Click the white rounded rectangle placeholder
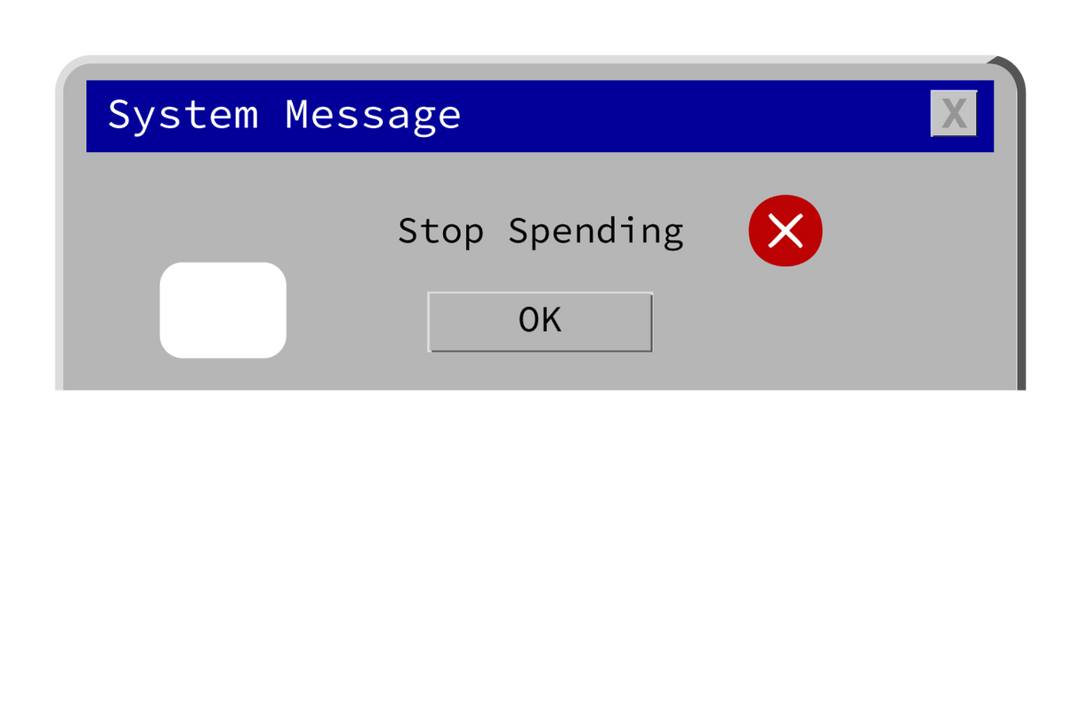The width and height of the screenshot is (1080, 720). tap(223, 311)
